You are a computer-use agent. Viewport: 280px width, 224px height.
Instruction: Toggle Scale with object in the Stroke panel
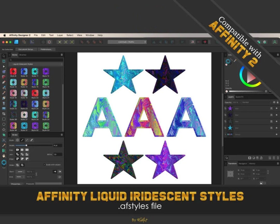(44, 165)
